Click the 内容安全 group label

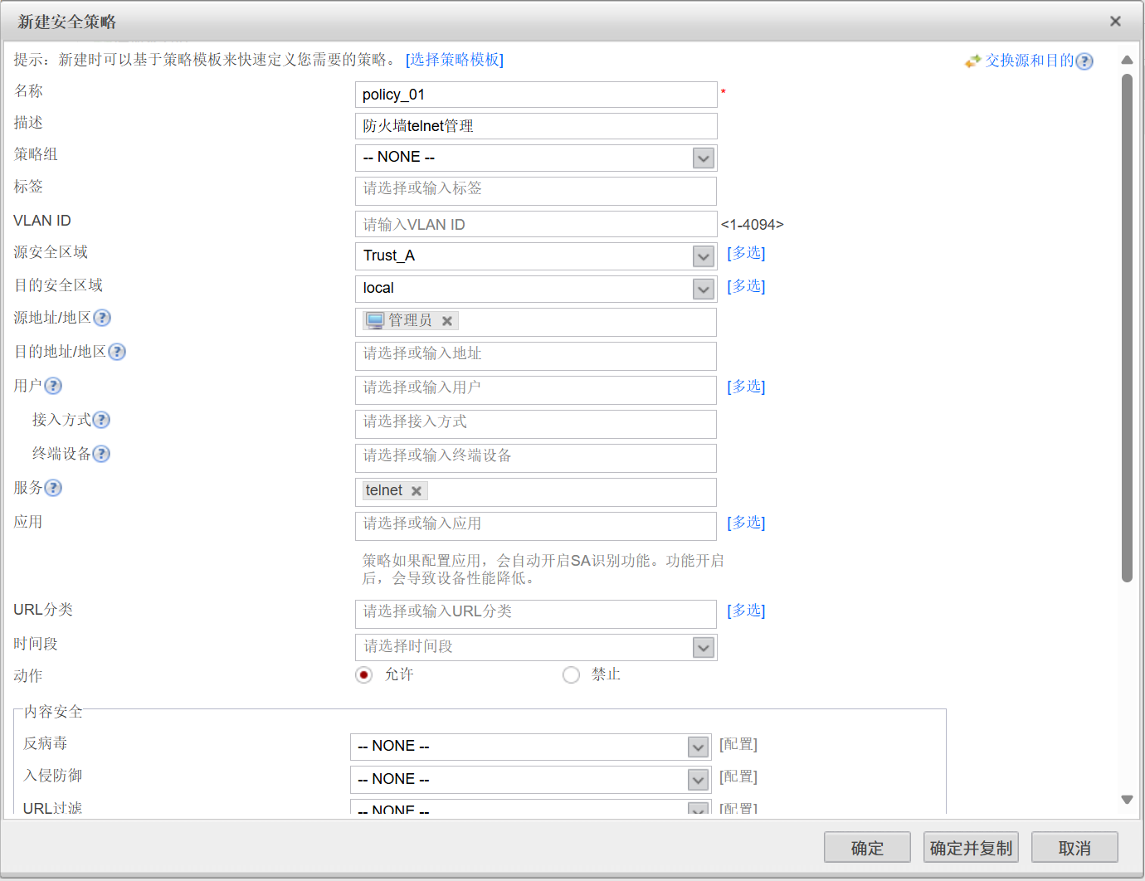53,712
